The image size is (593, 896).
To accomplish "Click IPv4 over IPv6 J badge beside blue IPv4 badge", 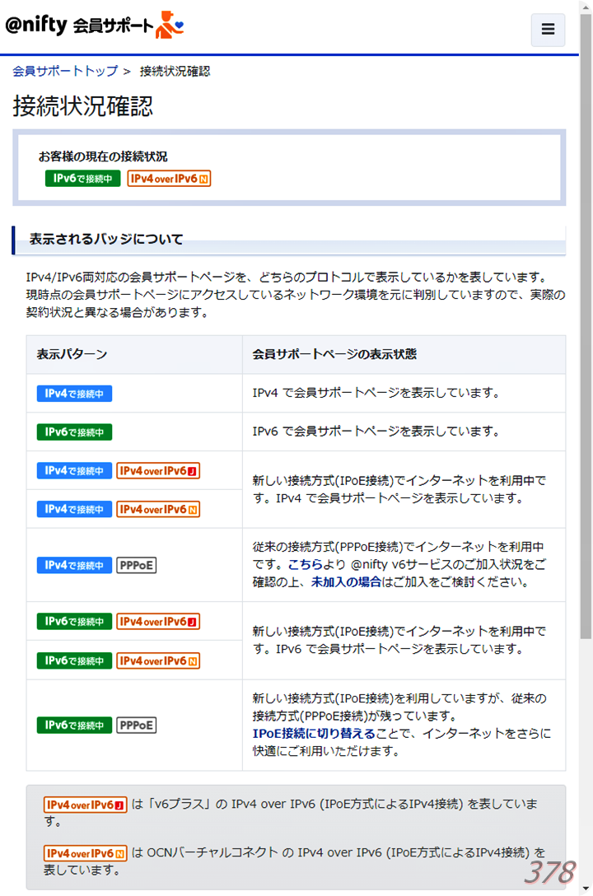I will [158, 471].
